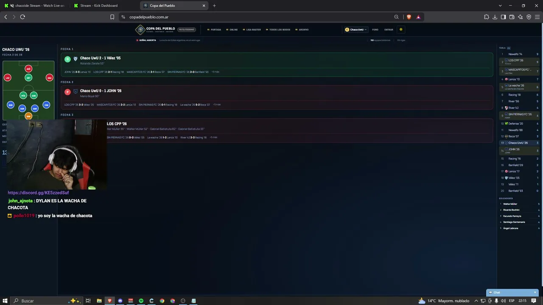This screenshot has width=543, height=305.
Task: Select the blue ZAN defender on the formation pitch
Action: (46, 105)
